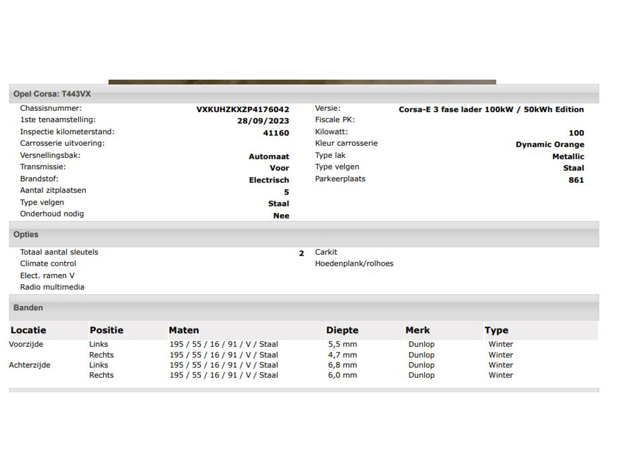This screenshot has height=472, width=630.
Task: Click the Radio multimedia option
Action: pos(52,287)
